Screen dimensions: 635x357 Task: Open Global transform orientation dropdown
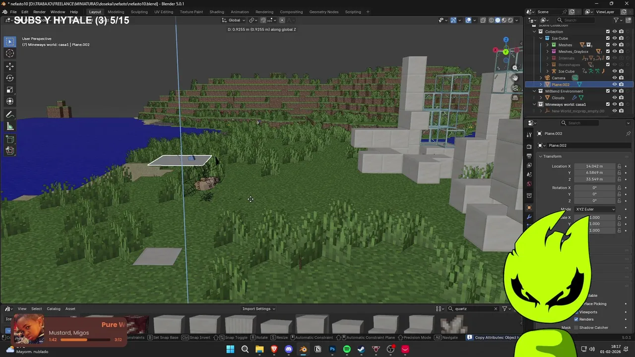234,20
